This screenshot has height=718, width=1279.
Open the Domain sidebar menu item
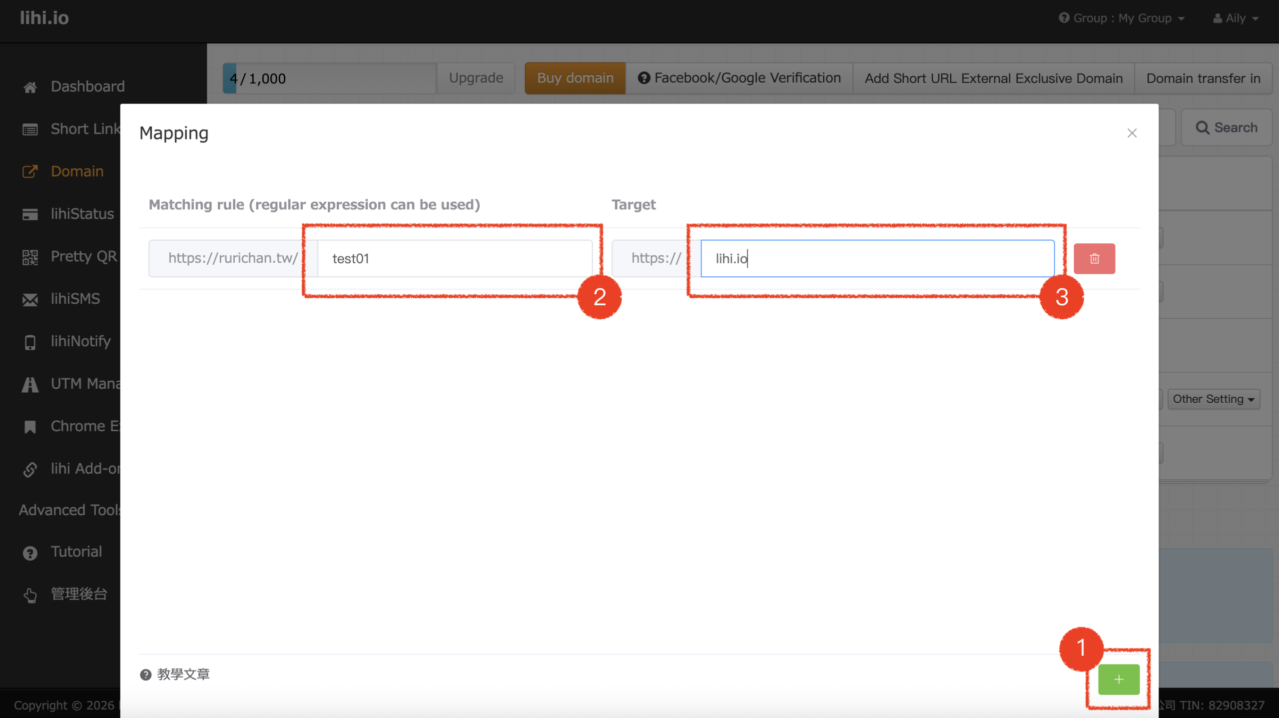[77, 171]
